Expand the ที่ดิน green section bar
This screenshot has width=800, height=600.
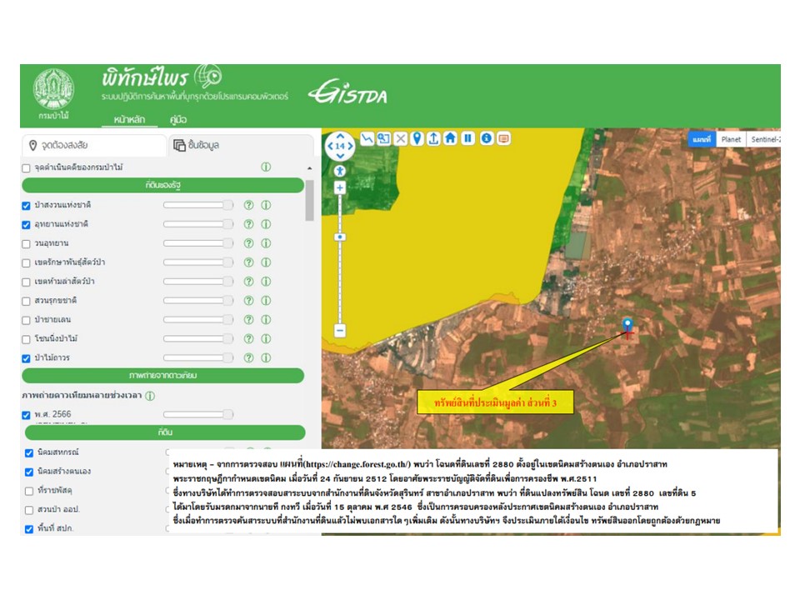pyautogui.click(x=163, y=432)
